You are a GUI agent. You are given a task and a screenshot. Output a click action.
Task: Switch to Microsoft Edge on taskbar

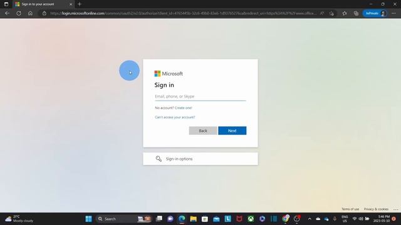pos(182,219)
